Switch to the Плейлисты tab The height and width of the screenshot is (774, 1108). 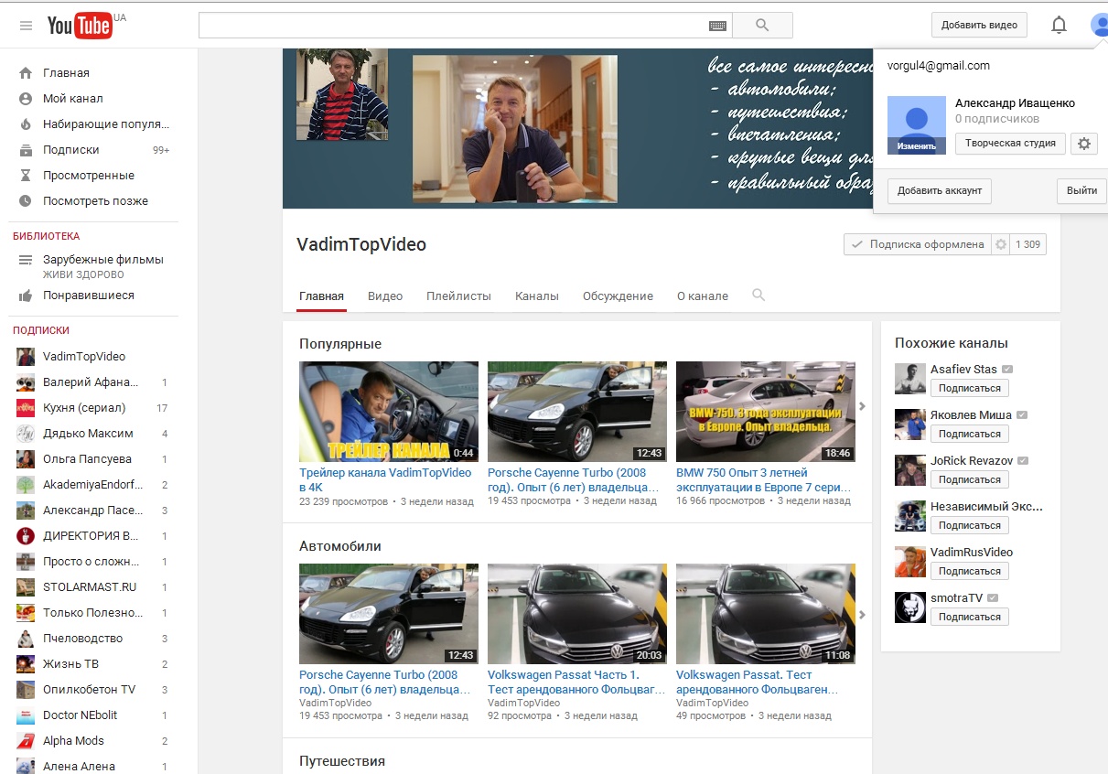[458, 296]
